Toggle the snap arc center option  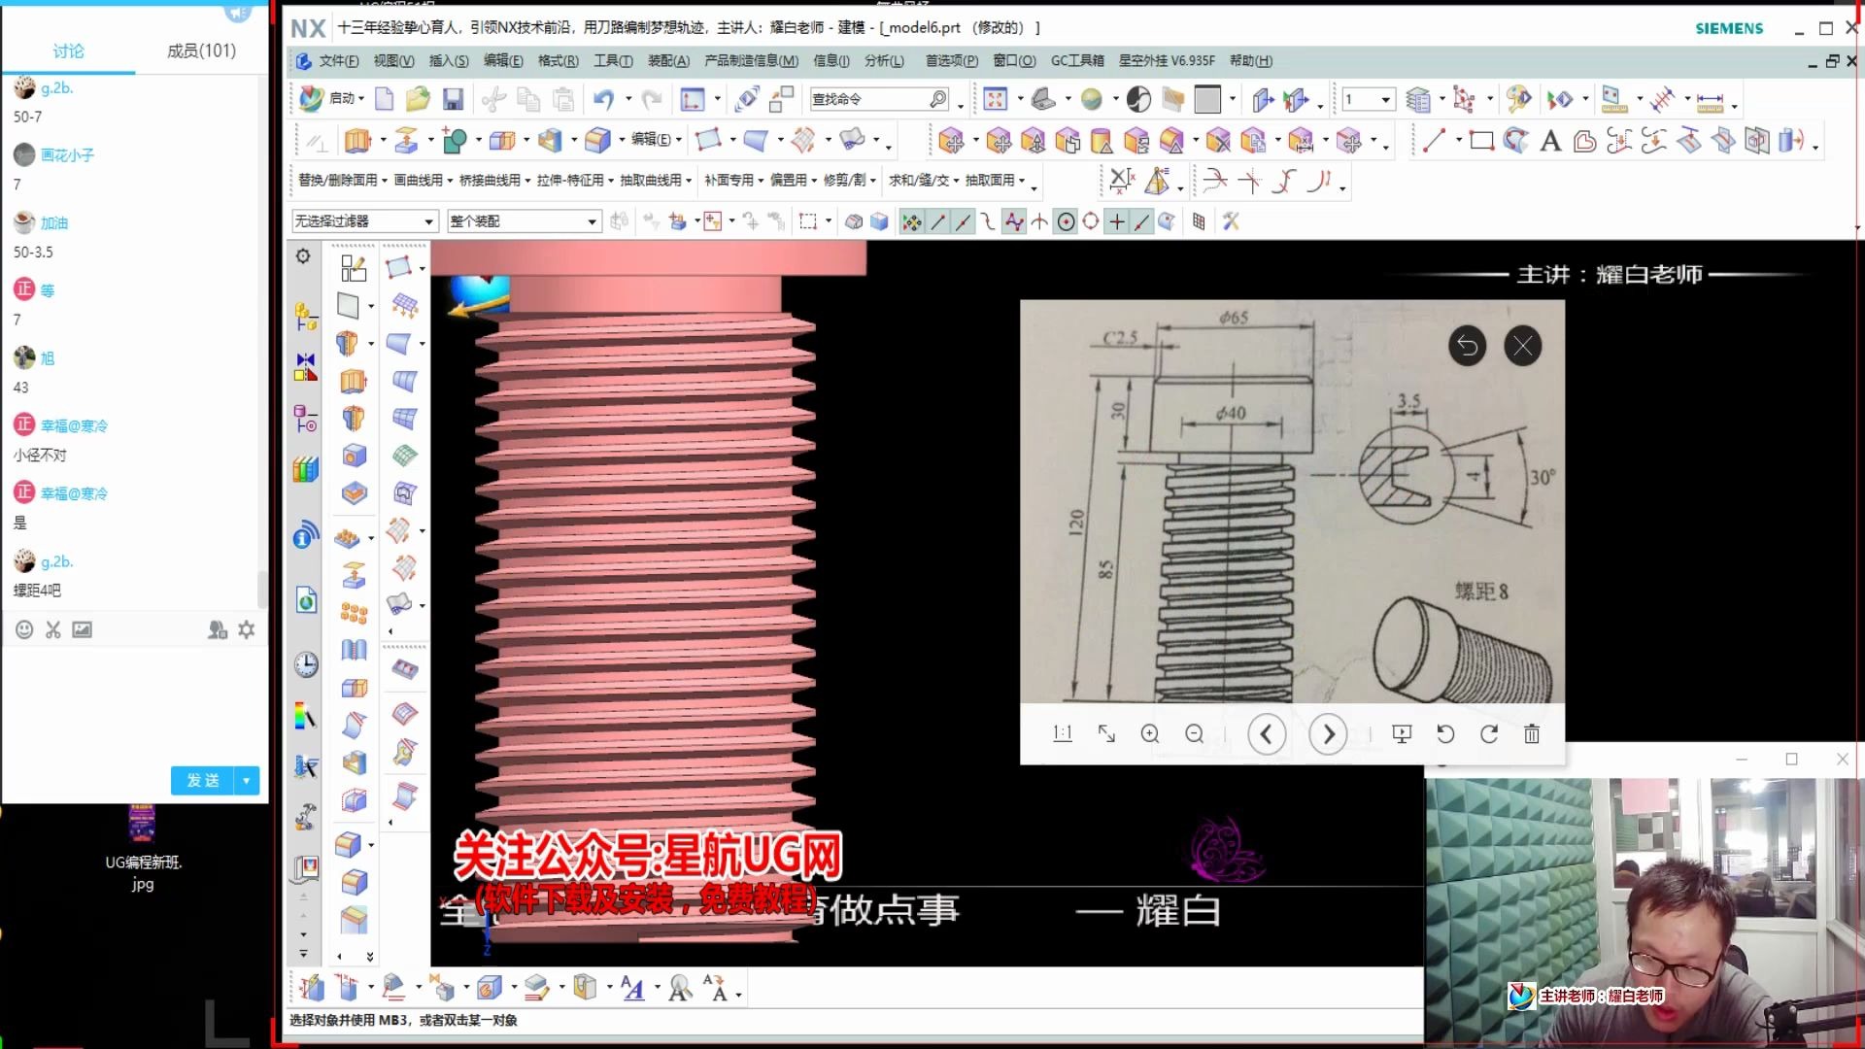click(x=1066, y=222)
